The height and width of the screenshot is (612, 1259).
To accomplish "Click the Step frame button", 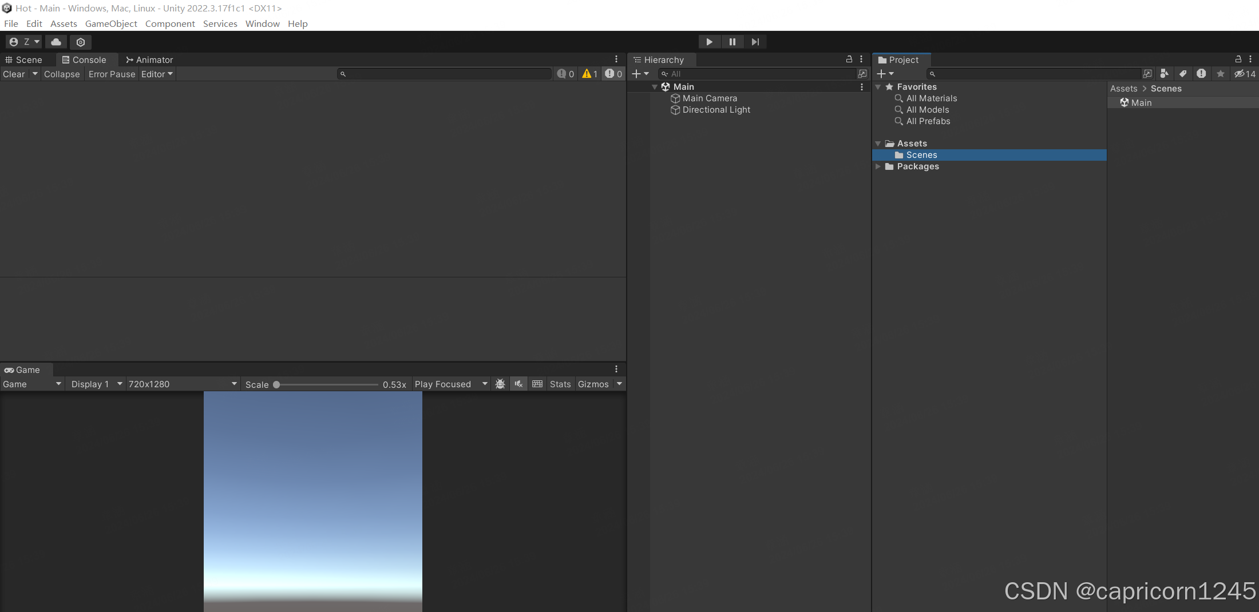I will pyautogui.click(x=755, y=42).
